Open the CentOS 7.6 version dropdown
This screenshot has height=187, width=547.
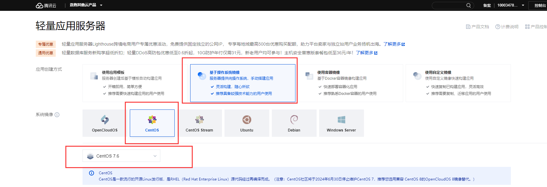121,156
